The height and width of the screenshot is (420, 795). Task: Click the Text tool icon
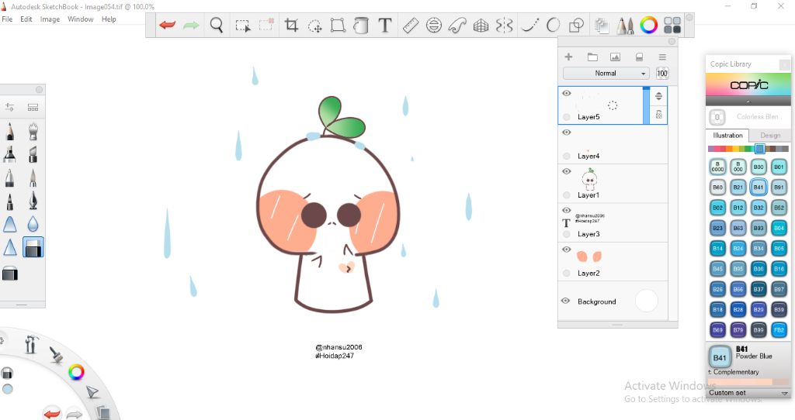pyautogui.click(x=384, y=26)
